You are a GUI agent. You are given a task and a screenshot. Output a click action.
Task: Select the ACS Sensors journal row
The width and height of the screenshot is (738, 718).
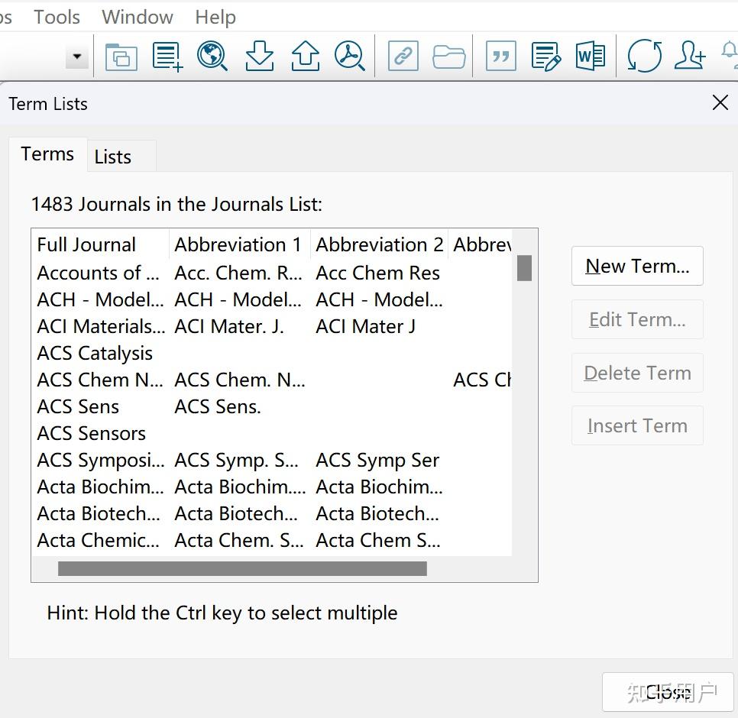pyautogui.click(x=92, y=434)
